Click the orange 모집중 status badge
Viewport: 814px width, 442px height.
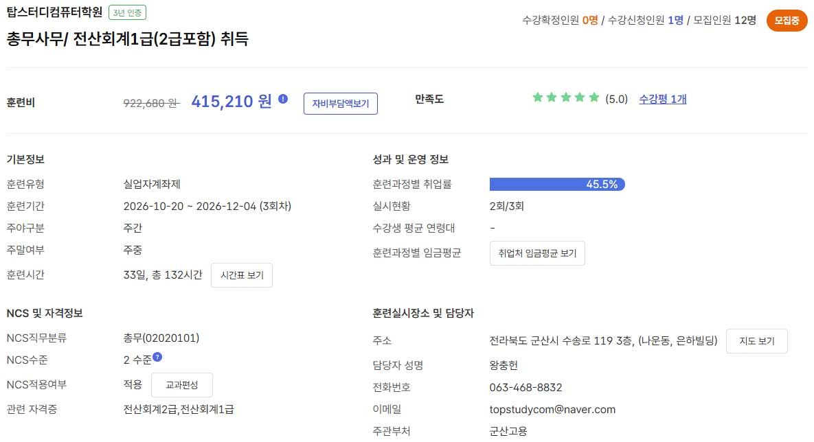click(x=787, y=21)
